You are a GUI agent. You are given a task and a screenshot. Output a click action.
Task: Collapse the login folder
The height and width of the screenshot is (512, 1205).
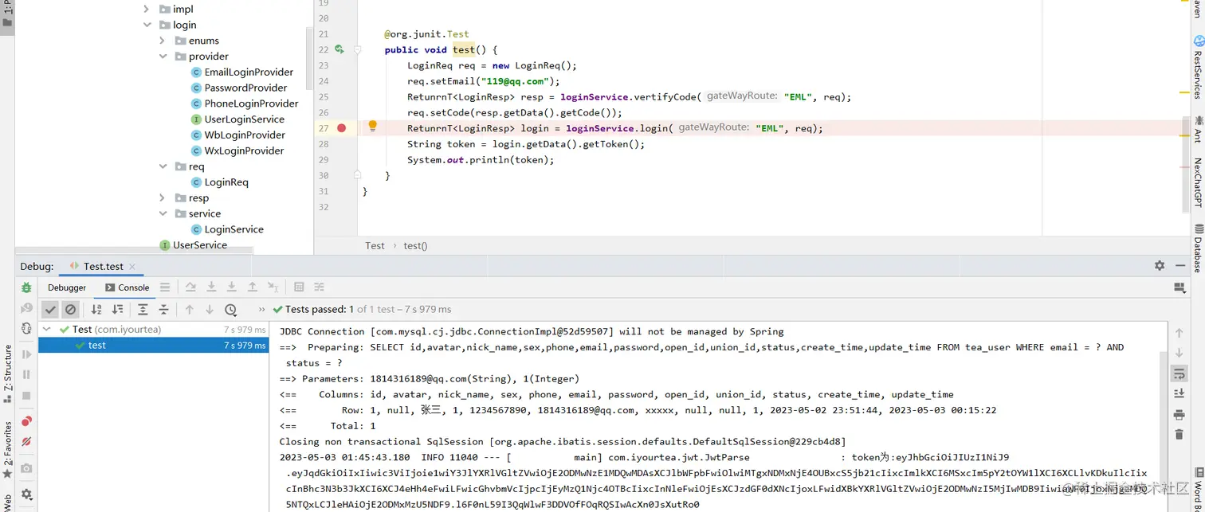click(x=147, y=25)
